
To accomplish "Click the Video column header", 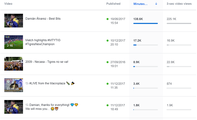I will click(8, 4).
